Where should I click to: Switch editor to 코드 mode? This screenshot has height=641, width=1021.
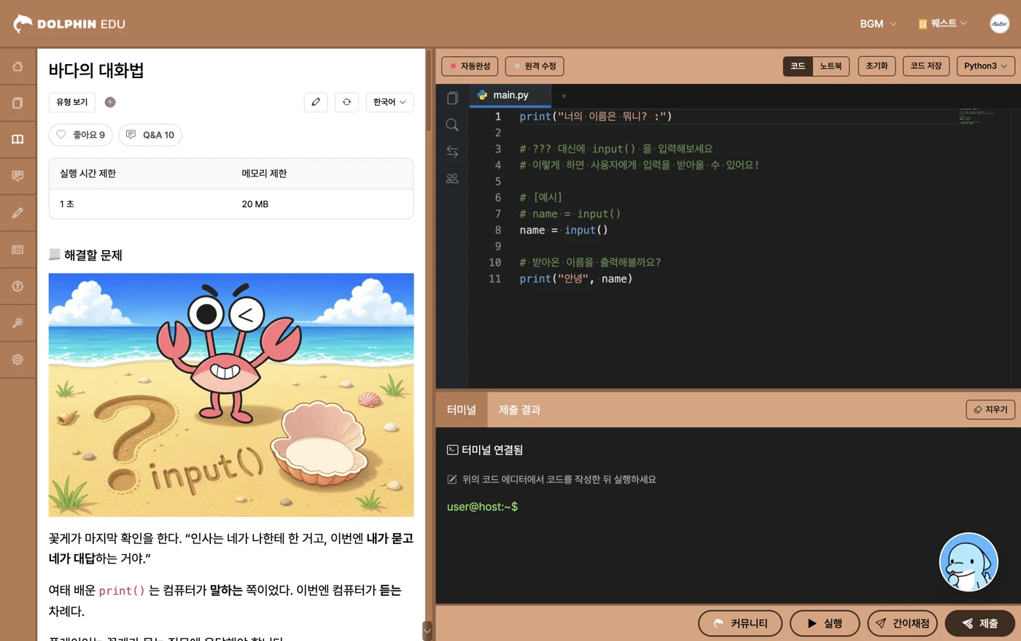coord(798,66)
